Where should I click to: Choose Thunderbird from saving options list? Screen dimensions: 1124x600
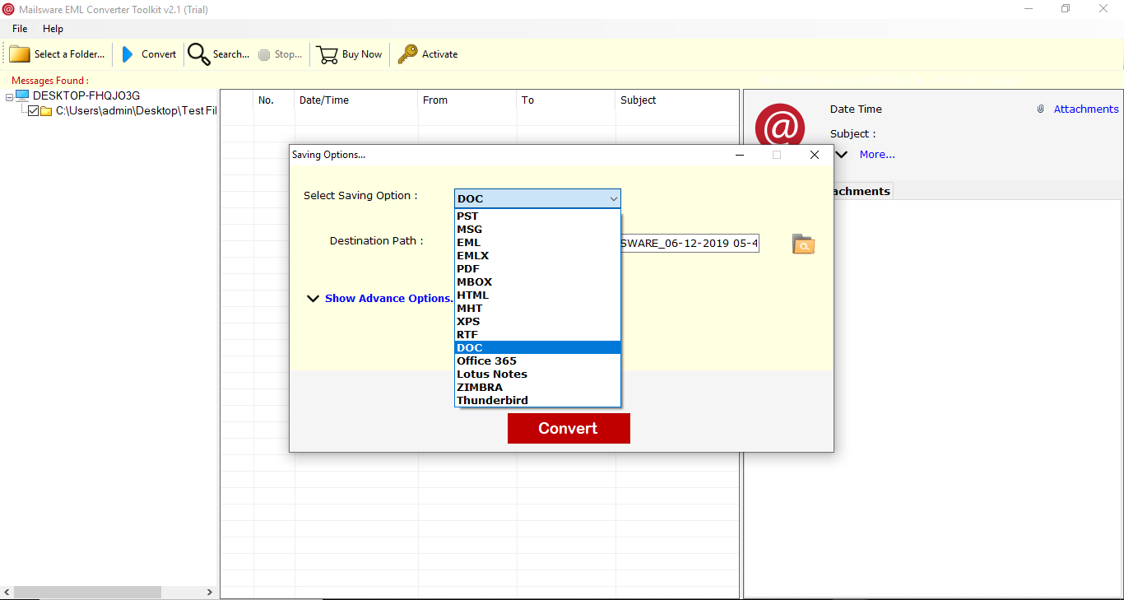coord(537,401)
